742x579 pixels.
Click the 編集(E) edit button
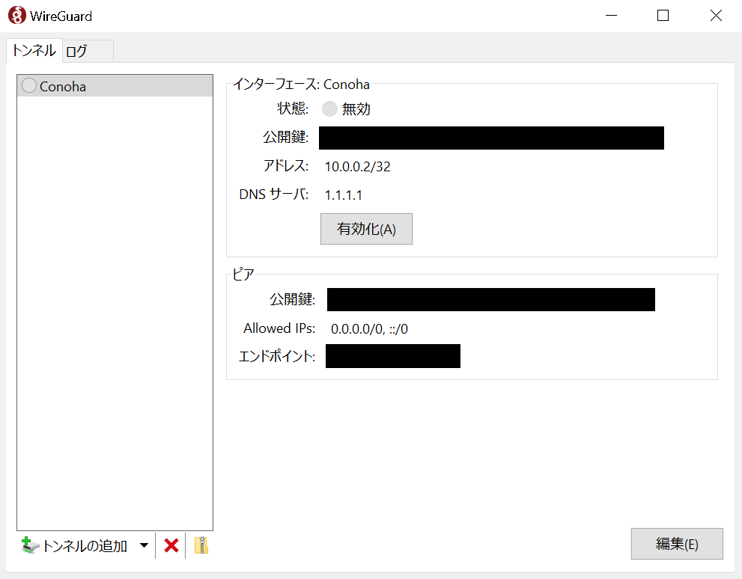[677, 544]
